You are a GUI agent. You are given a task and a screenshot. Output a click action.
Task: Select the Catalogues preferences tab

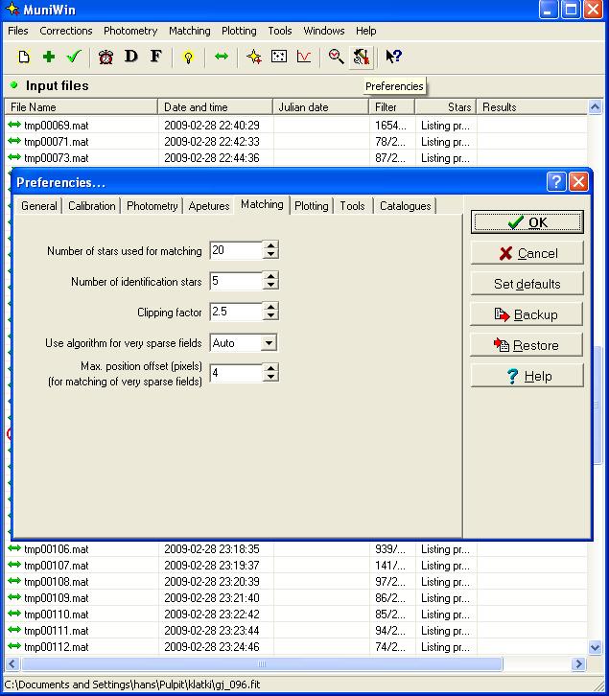point(405,206)
